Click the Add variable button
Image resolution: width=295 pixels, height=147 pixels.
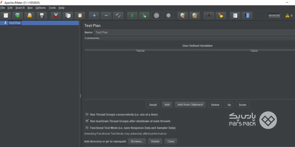tap(167, 105)
